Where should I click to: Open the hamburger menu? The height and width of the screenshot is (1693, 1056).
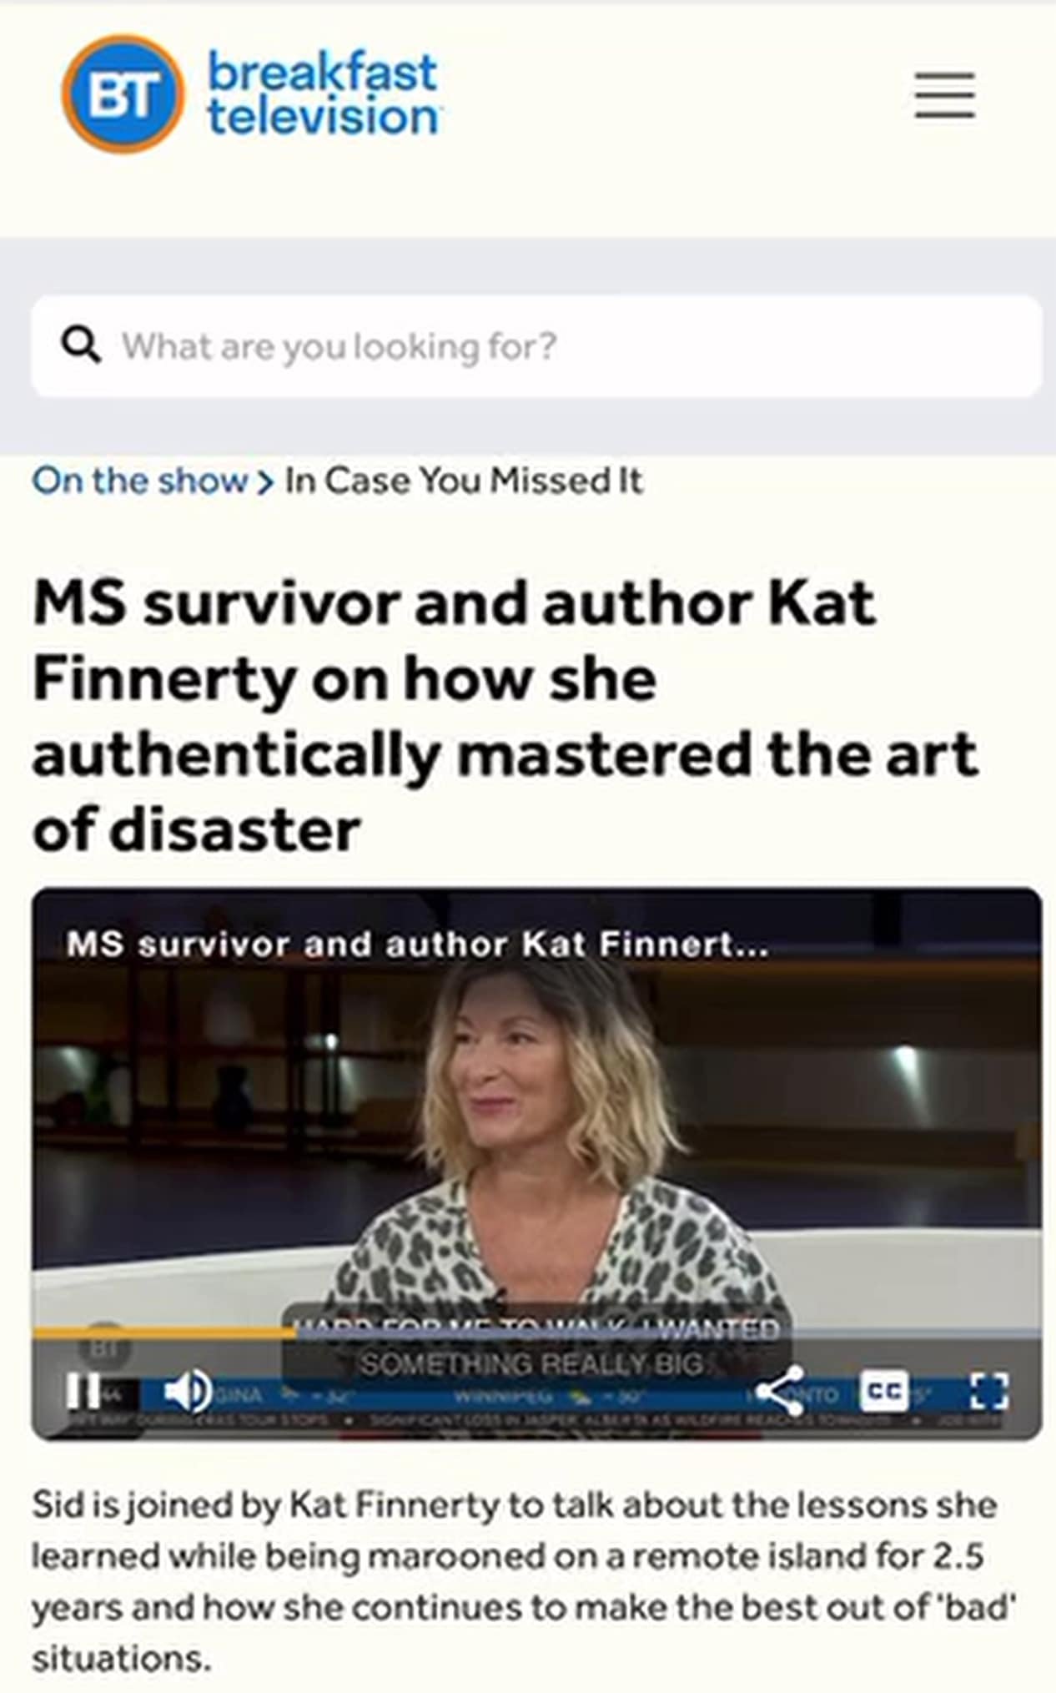[944, 94]
